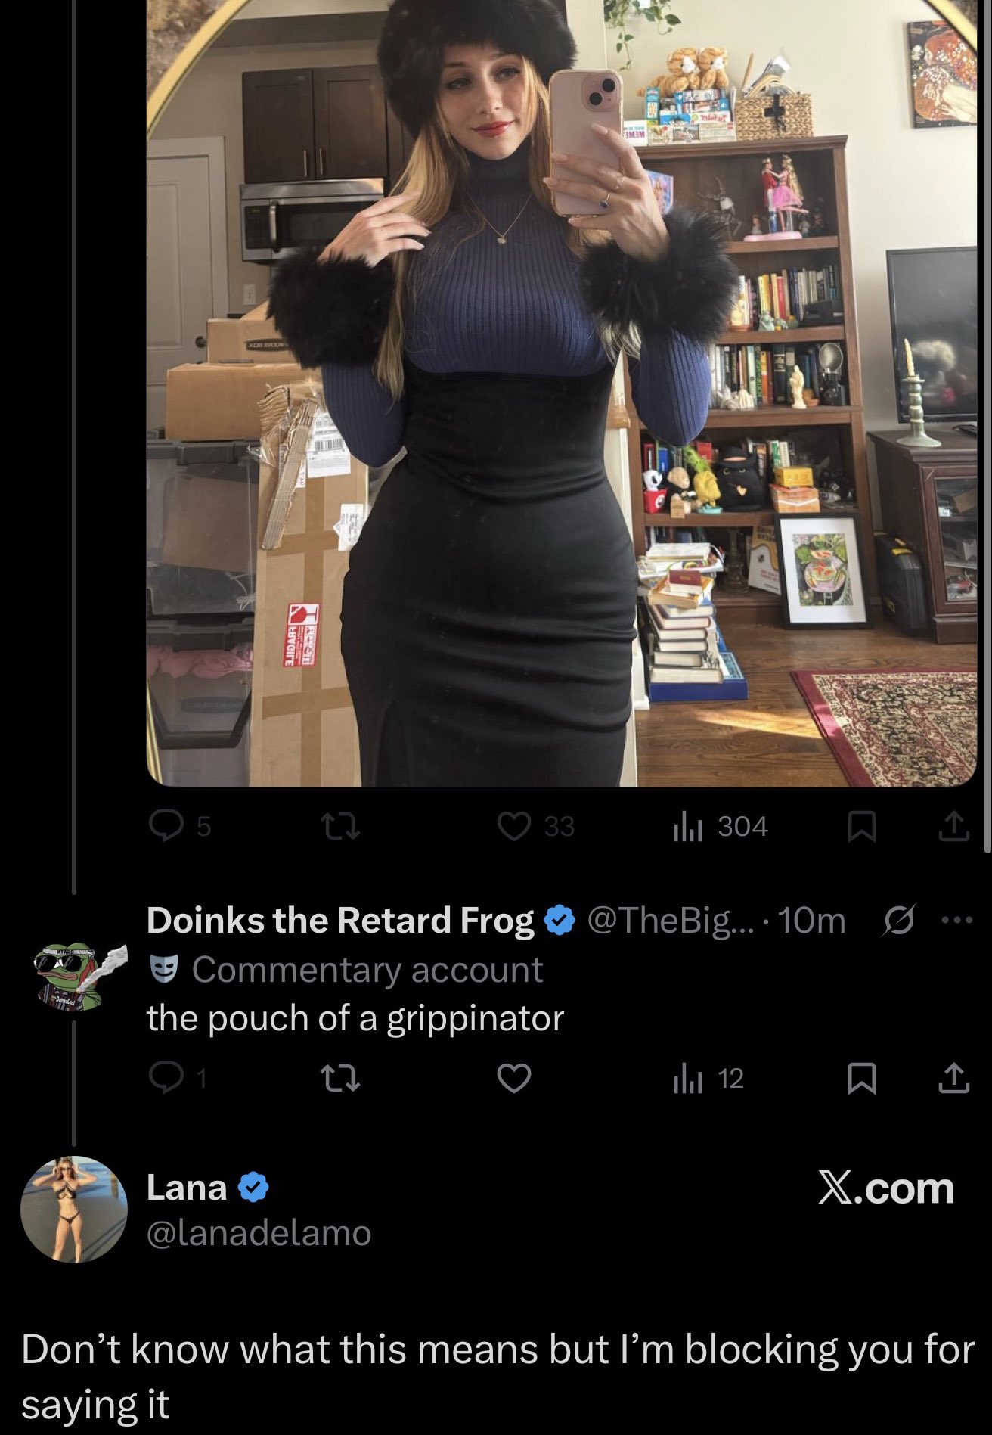992x1435 pixels.
Task: Click the Grok slash-circle icon
Action: pos(899,921)
